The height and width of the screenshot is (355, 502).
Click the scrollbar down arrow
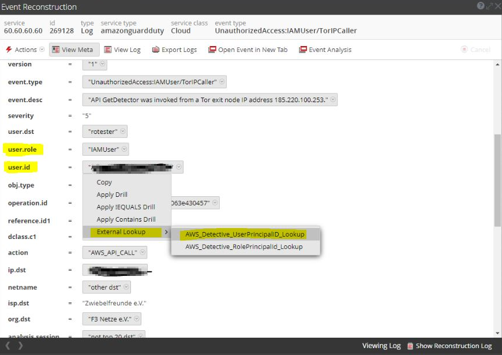click(497, 333)
